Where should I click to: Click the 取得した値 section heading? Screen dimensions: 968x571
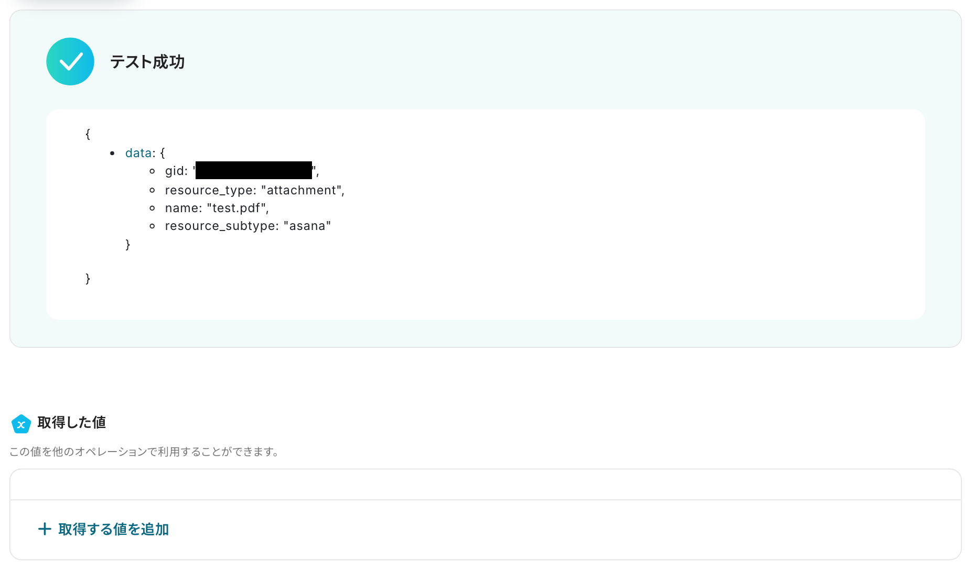coord(72,422)
